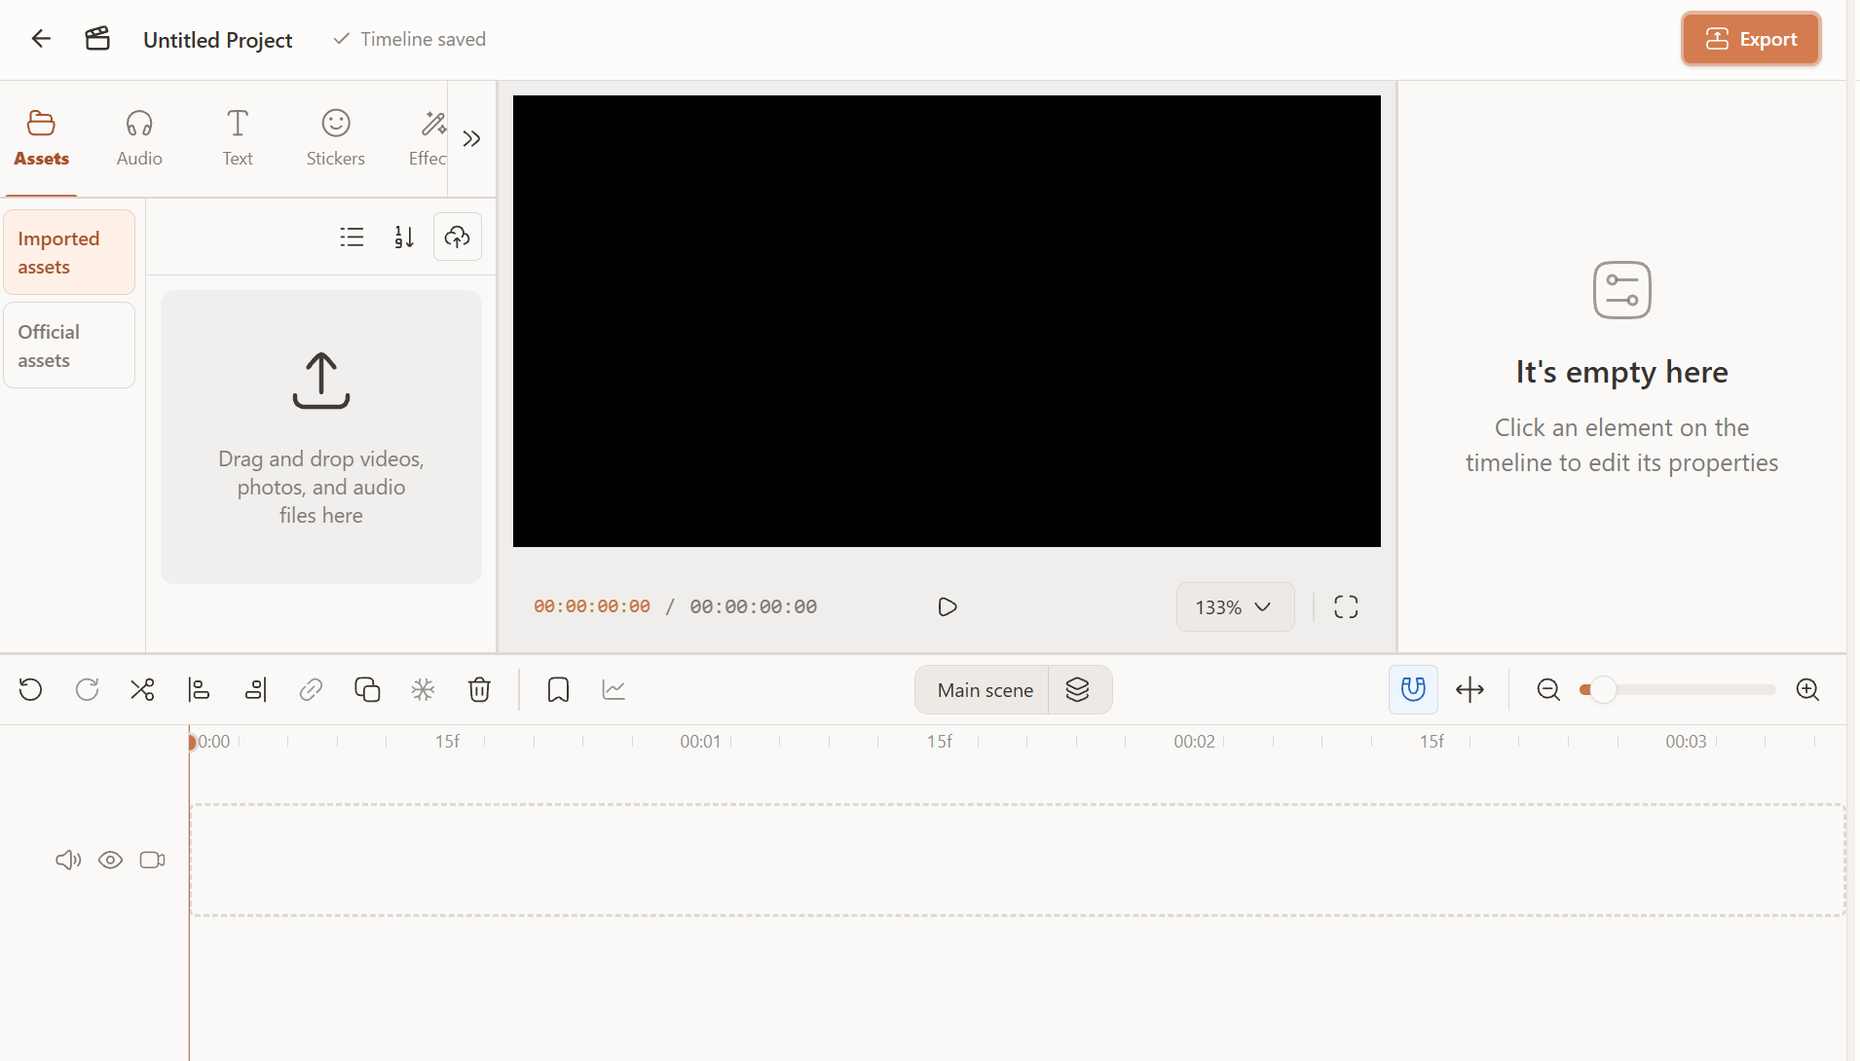This screenshot has height=1061, width=1860.
Task: Split clip with the scissors tool
Action: 142,689
